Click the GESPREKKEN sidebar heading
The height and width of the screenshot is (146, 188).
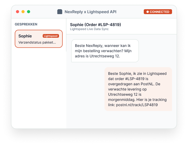pyautogui.click(x=26, y=24)
